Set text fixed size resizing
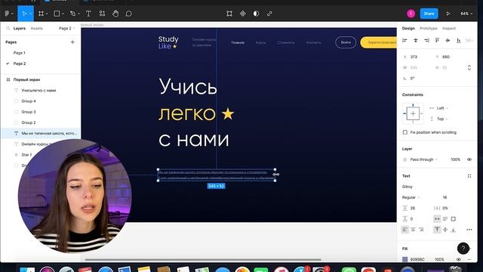483x272 pixels. (453, 219)
